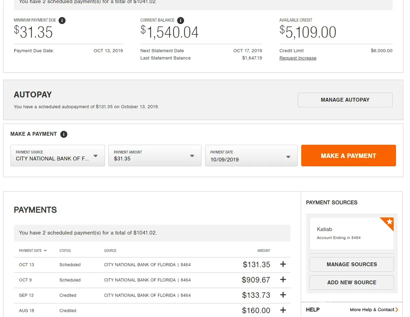
Task: Click the Manage Autopay button
Action: point(345,100)
